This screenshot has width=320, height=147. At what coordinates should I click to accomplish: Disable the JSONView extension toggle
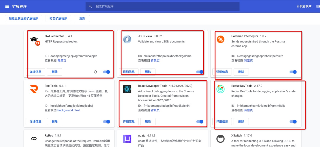pos(200,72)
